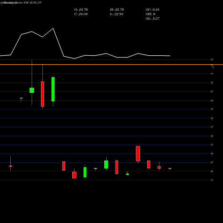Select the close value C: 23.50
This screenshot has height=223, width=223.
[81, 14]
